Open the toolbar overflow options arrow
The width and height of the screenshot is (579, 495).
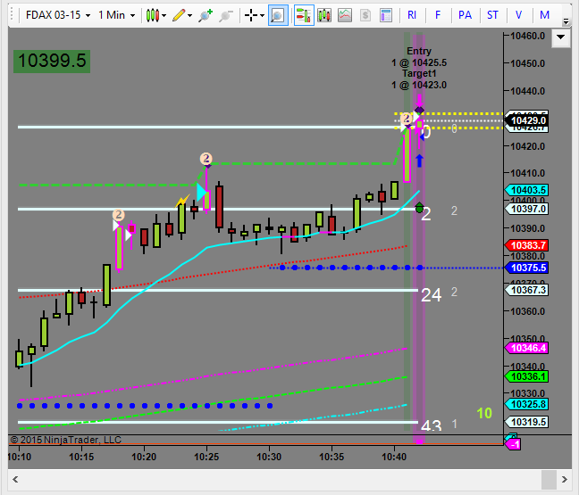pos(566,21)
